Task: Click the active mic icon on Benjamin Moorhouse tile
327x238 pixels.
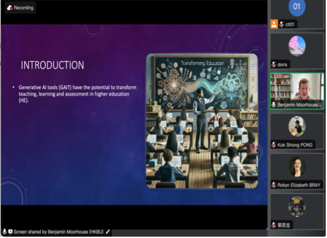Action: coord(274,104)
